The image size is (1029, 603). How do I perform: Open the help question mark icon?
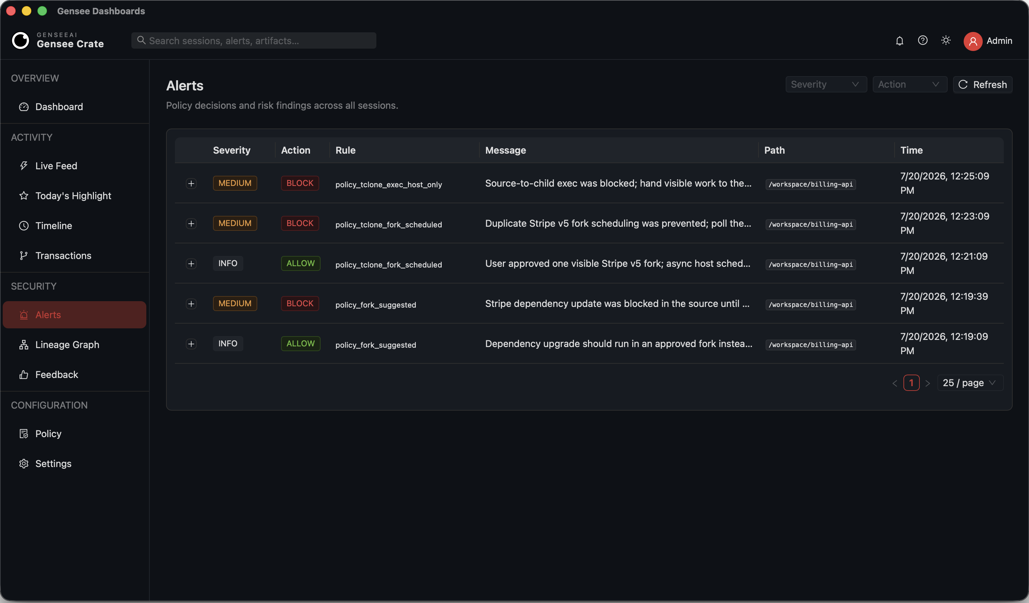pos(922,40)
